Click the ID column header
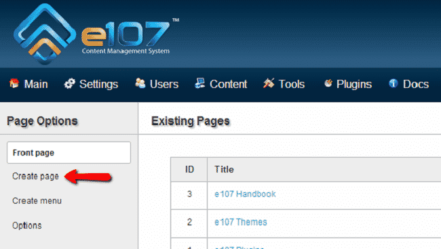The width and height of the screenshot is (441, 249). tap(189, 169)
